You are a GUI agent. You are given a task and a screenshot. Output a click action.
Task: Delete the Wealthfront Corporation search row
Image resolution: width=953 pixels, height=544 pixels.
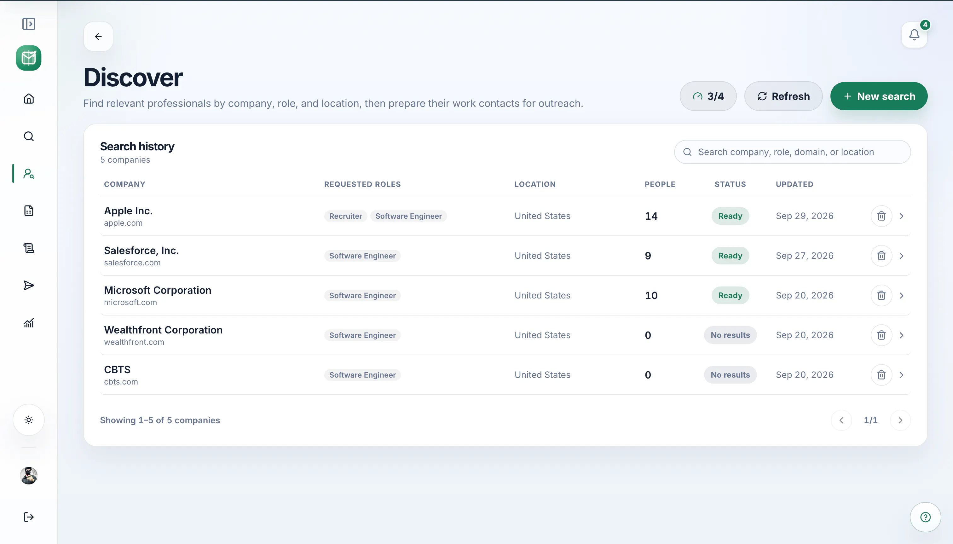[x=881, y=335]
